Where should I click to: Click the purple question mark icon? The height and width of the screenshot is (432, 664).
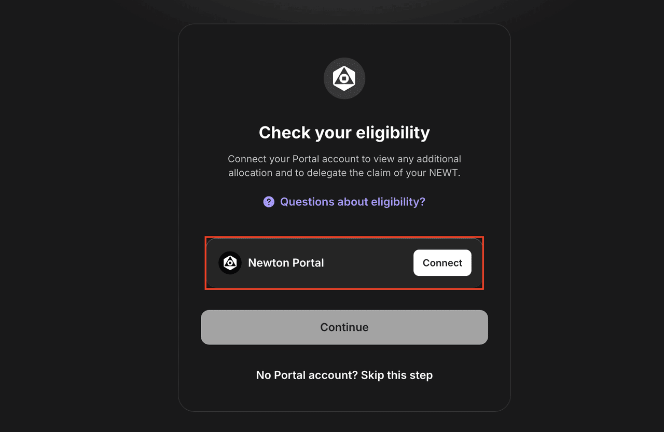(x=269, y=202)
